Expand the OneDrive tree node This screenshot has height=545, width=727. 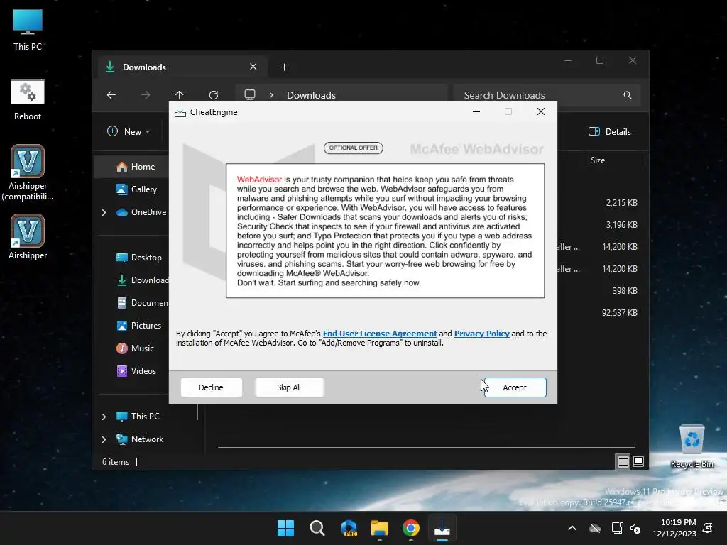[104, 212]
